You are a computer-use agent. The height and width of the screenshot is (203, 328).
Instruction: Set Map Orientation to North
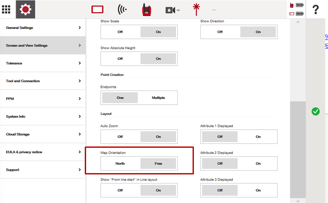tap(120, 163)
